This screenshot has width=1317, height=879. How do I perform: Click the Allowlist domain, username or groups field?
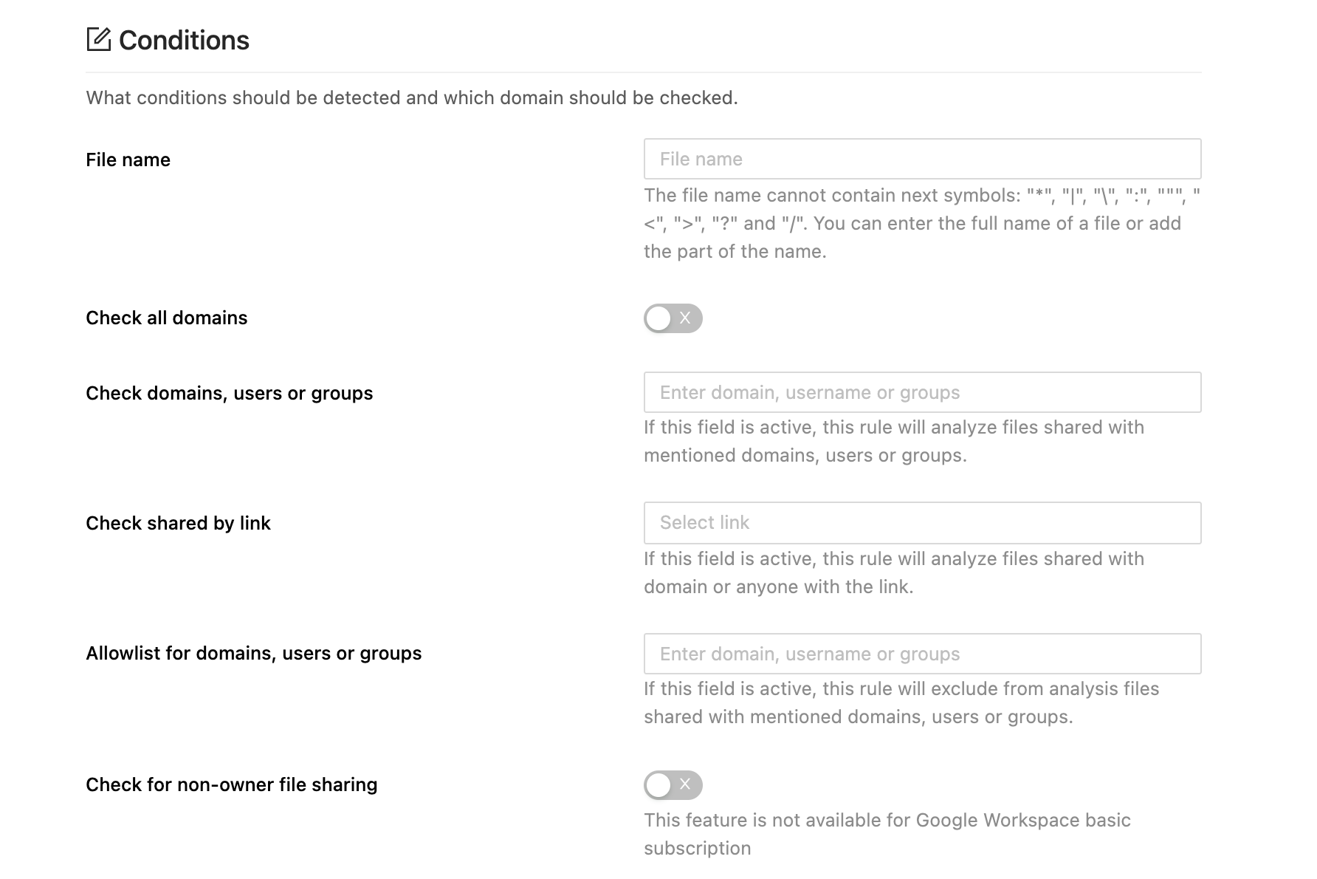pos(921,654)
